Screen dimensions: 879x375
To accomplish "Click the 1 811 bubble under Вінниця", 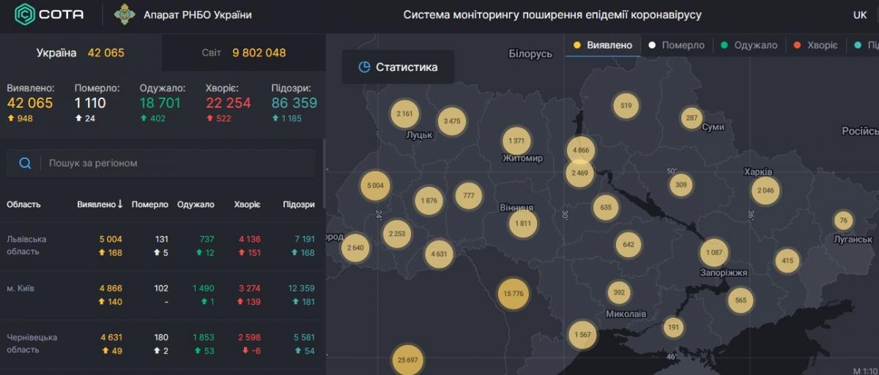I will [x=523, y=224].
